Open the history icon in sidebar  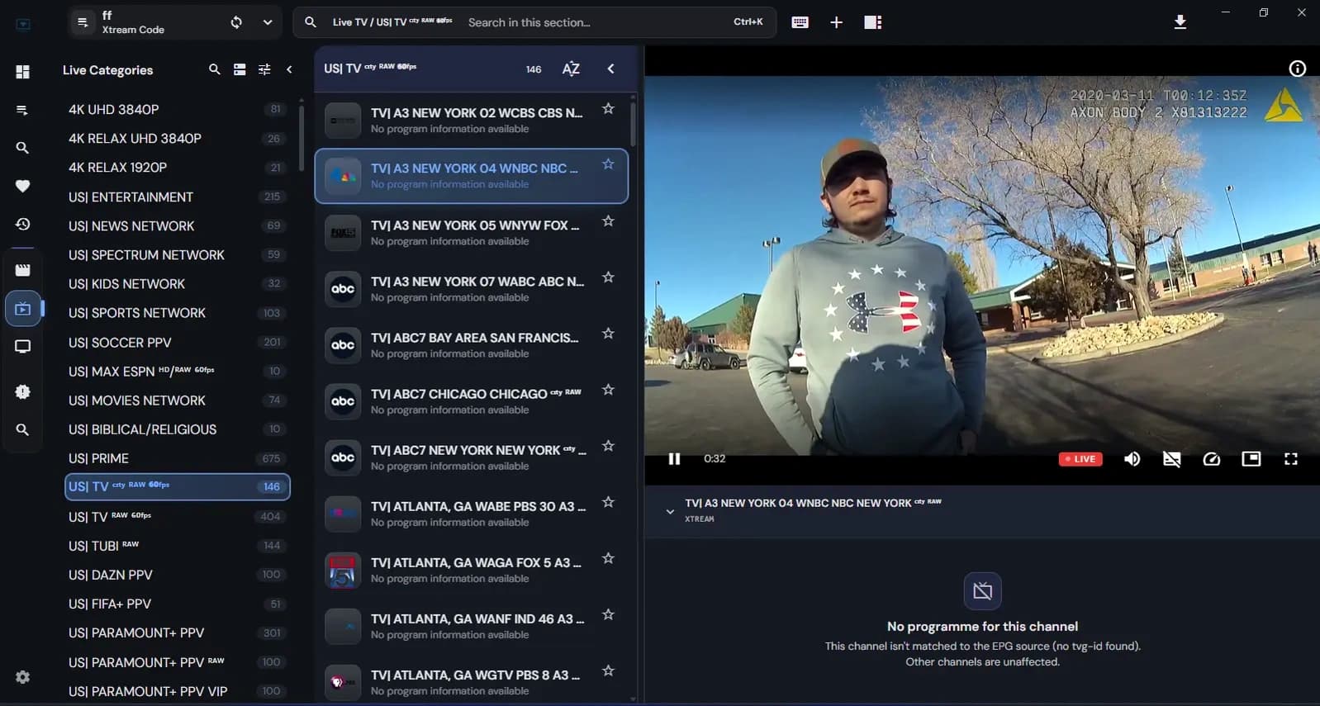pyautogui.click(x=22, y=224)
